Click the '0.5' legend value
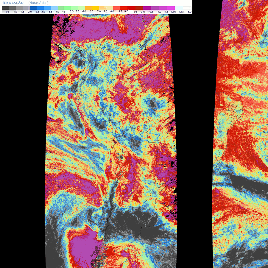 (x=8, y=12)
